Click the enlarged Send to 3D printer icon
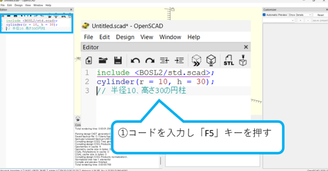This screenshot has width=328, height=171. click(x=243, y=60)
